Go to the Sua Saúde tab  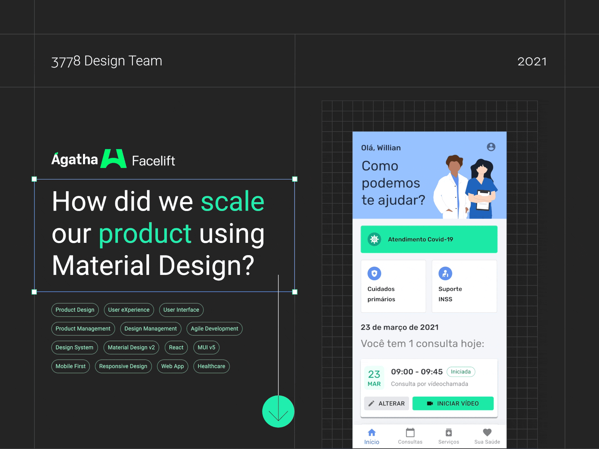[487, 436]
